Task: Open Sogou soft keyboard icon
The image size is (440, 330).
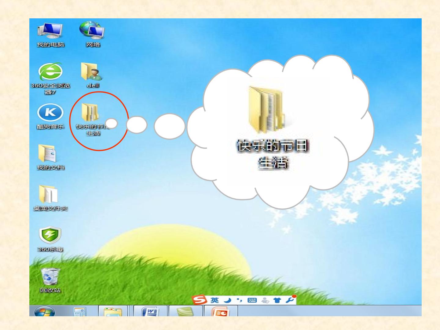Action: 252,300
